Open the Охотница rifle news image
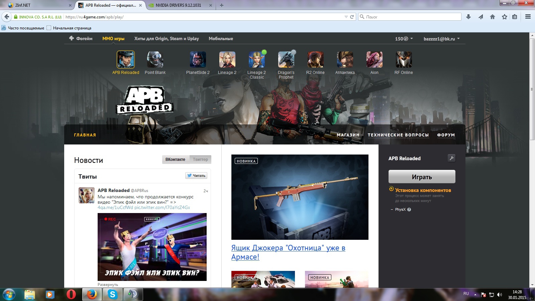This screenshot has height=301, width=535. (x=300, y=197)
